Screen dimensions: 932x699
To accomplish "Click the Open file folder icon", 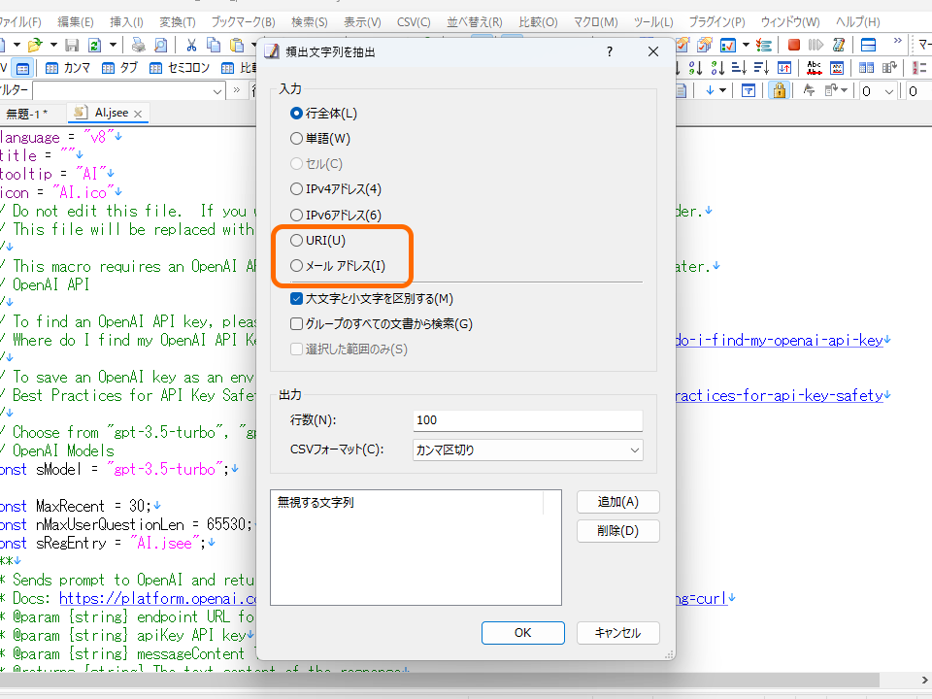I will (35, 45).
